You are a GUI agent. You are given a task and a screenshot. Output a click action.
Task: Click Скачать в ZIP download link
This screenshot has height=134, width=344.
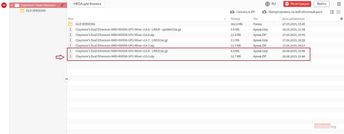tap(246, 12)
